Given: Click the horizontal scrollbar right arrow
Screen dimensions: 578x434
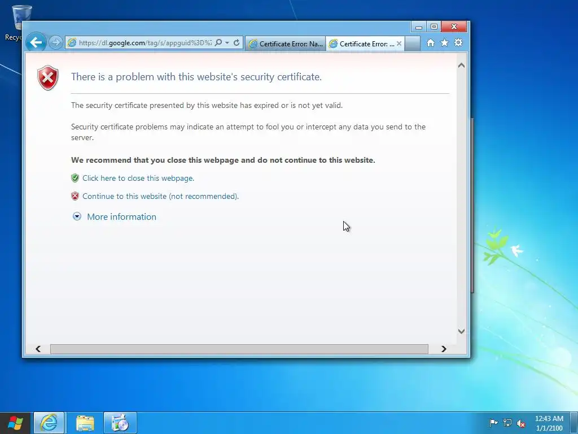Looking at the screenshot, I should [x=444, y=349].
